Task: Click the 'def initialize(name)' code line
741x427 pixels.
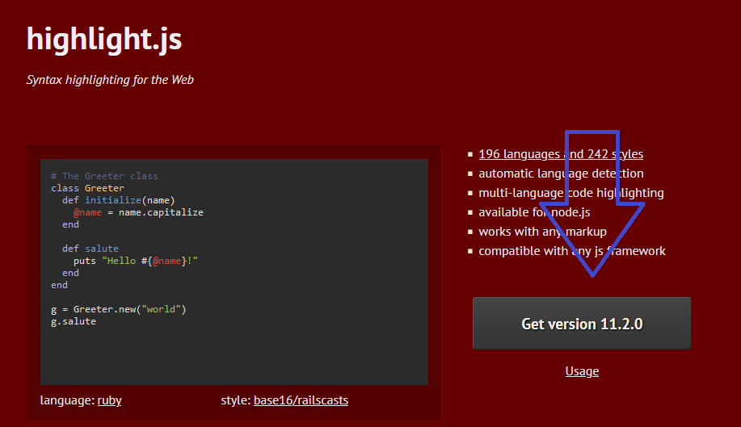Action: 119,200
